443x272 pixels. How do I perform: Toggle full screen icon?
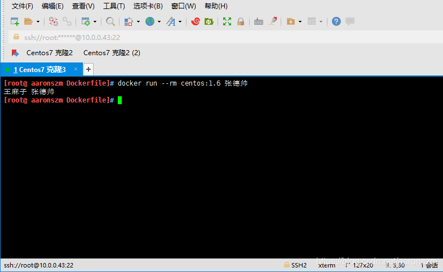pos(227,21)
